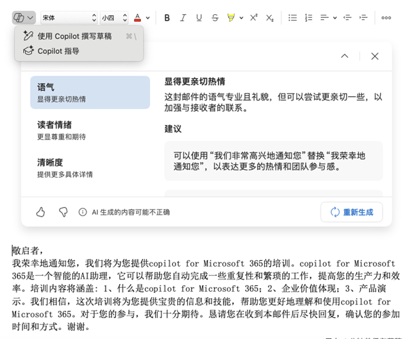
Task: Close the Copilot coaching panel
Action: [x=375, y=56]
